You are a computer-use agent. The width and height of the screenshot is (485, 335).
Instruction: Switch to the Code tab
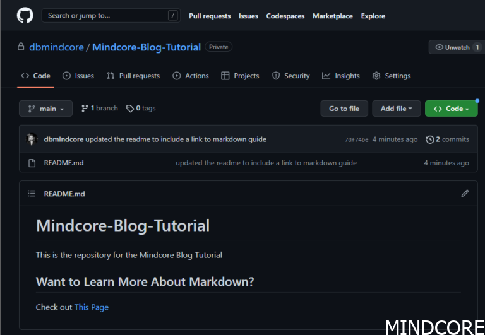pyautogui.click(x=35, y=76)
